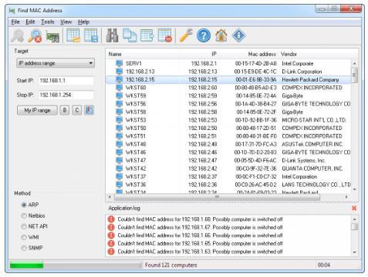Click the My IP range button
Image resolution: width=368 pixels, height=277 pixels.
point(37,110)
